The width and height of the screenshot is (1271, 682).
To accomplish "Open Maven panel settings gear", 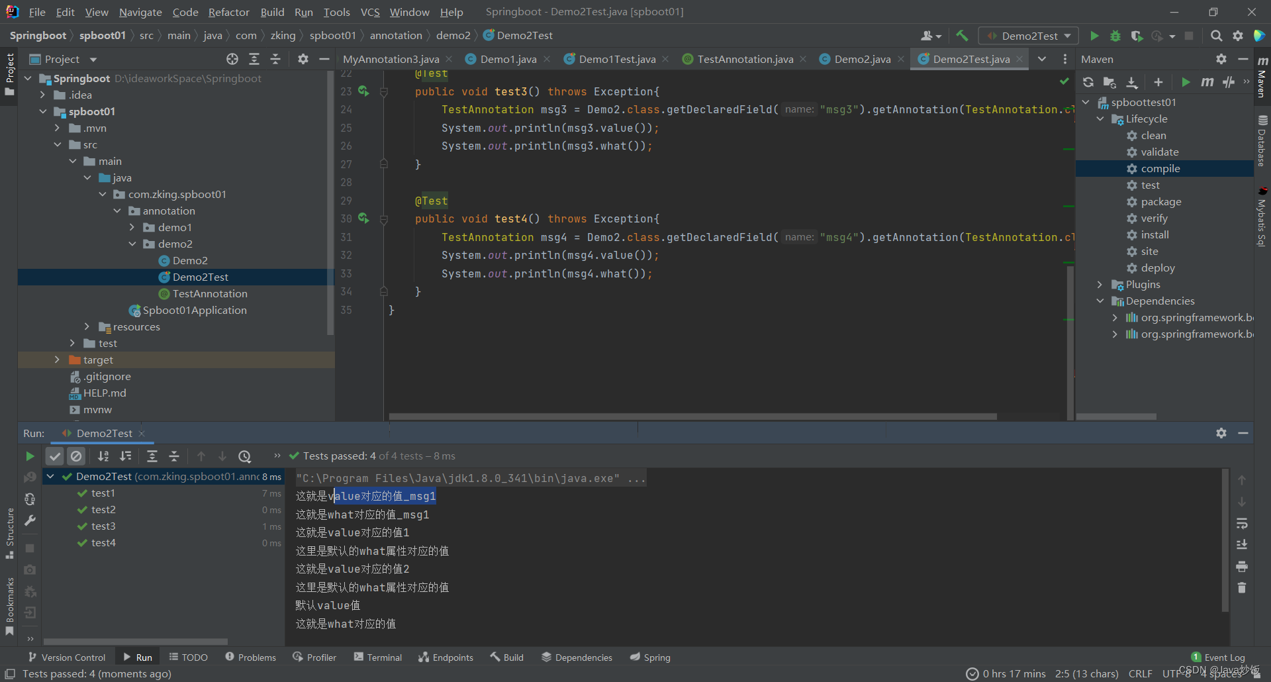I will tap(1221, 59).
